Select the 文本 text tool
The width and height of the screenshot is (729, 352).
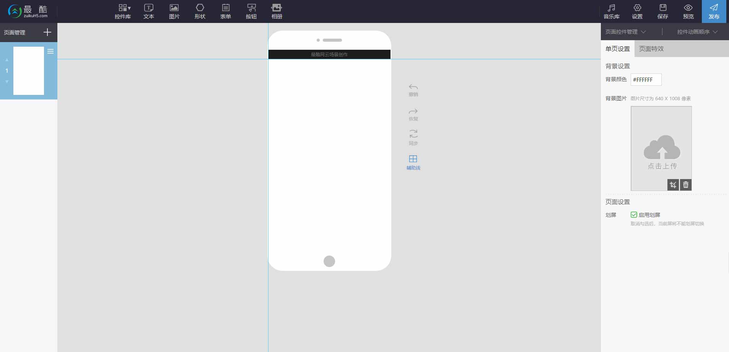click(148, 11)
